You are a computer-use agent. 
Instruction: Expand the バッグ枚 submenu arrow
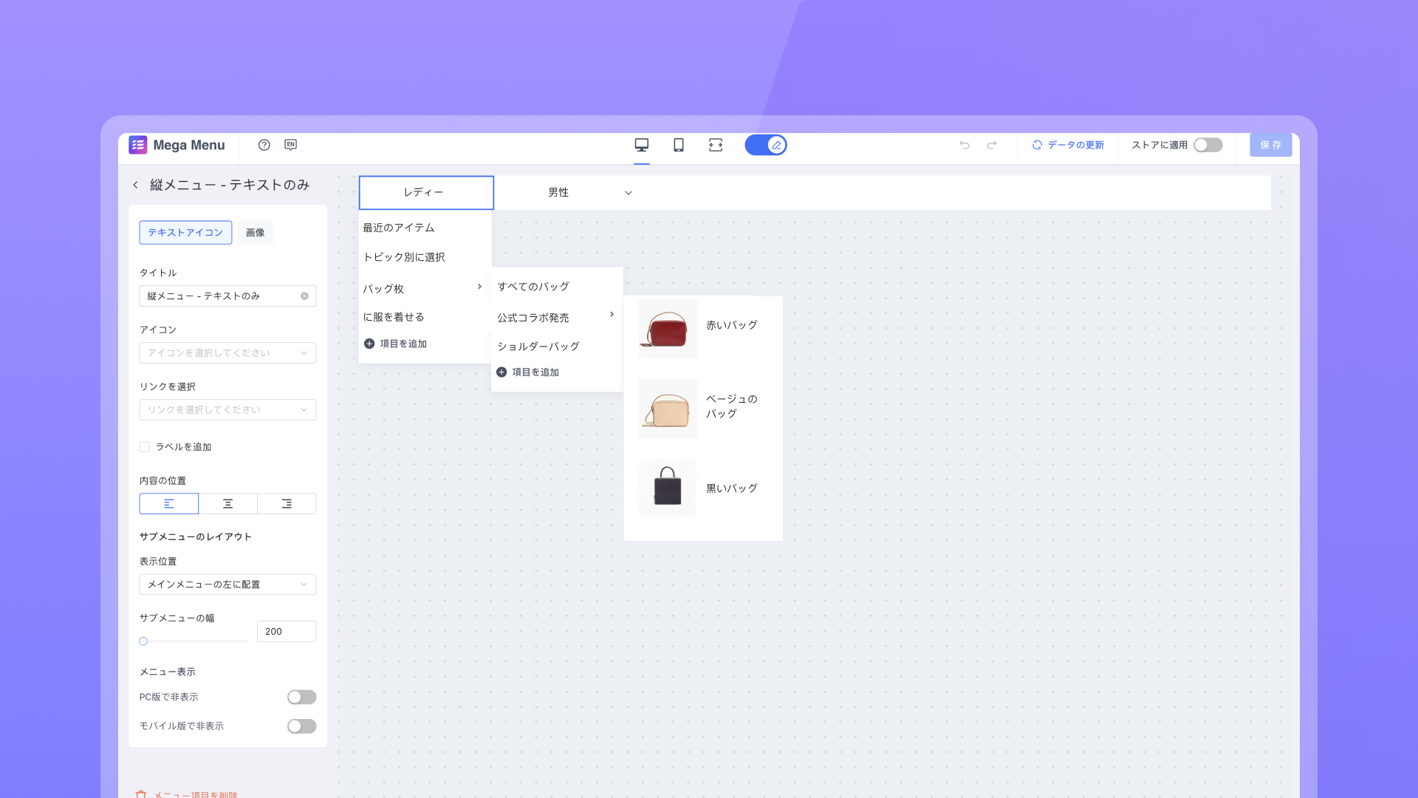(479, 287)
